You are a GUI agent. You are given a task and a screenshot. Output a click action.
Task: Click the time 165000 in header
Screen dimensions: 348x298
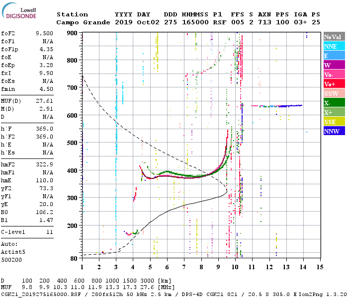[195, 22]
